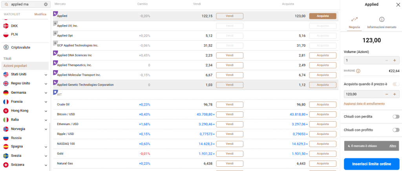Expand the Germania chevron
This screenshot has width=402, height=171.
pyautogui.click(x=46, y=93)
